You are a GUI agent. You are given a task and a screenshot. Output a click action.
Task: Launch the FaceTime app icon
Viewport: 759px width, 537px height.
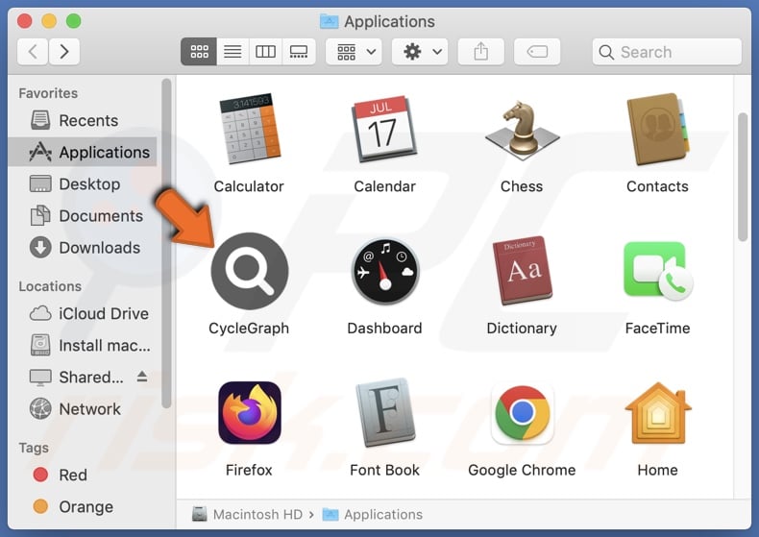pos(658,271)
